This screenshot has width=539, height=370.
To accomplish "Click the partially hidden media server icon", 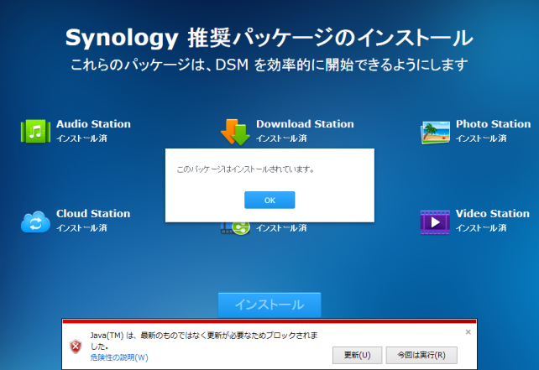I will (235, 228).
